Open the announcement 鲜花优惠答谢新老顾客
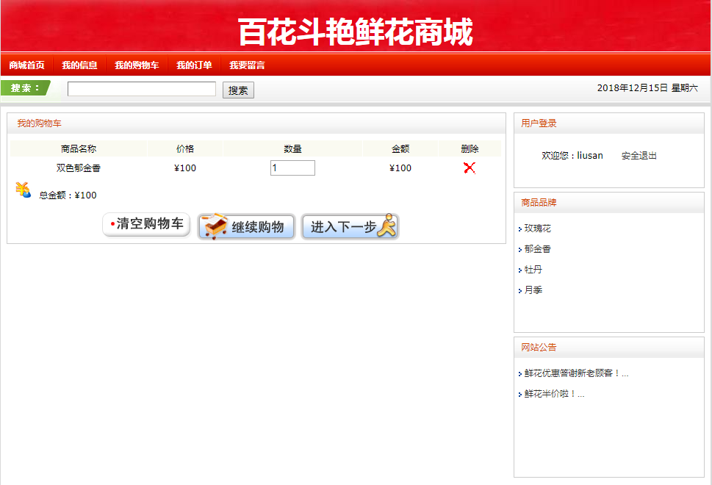The width and height of the screenshot is (712, 485). [x=576, y=373]
